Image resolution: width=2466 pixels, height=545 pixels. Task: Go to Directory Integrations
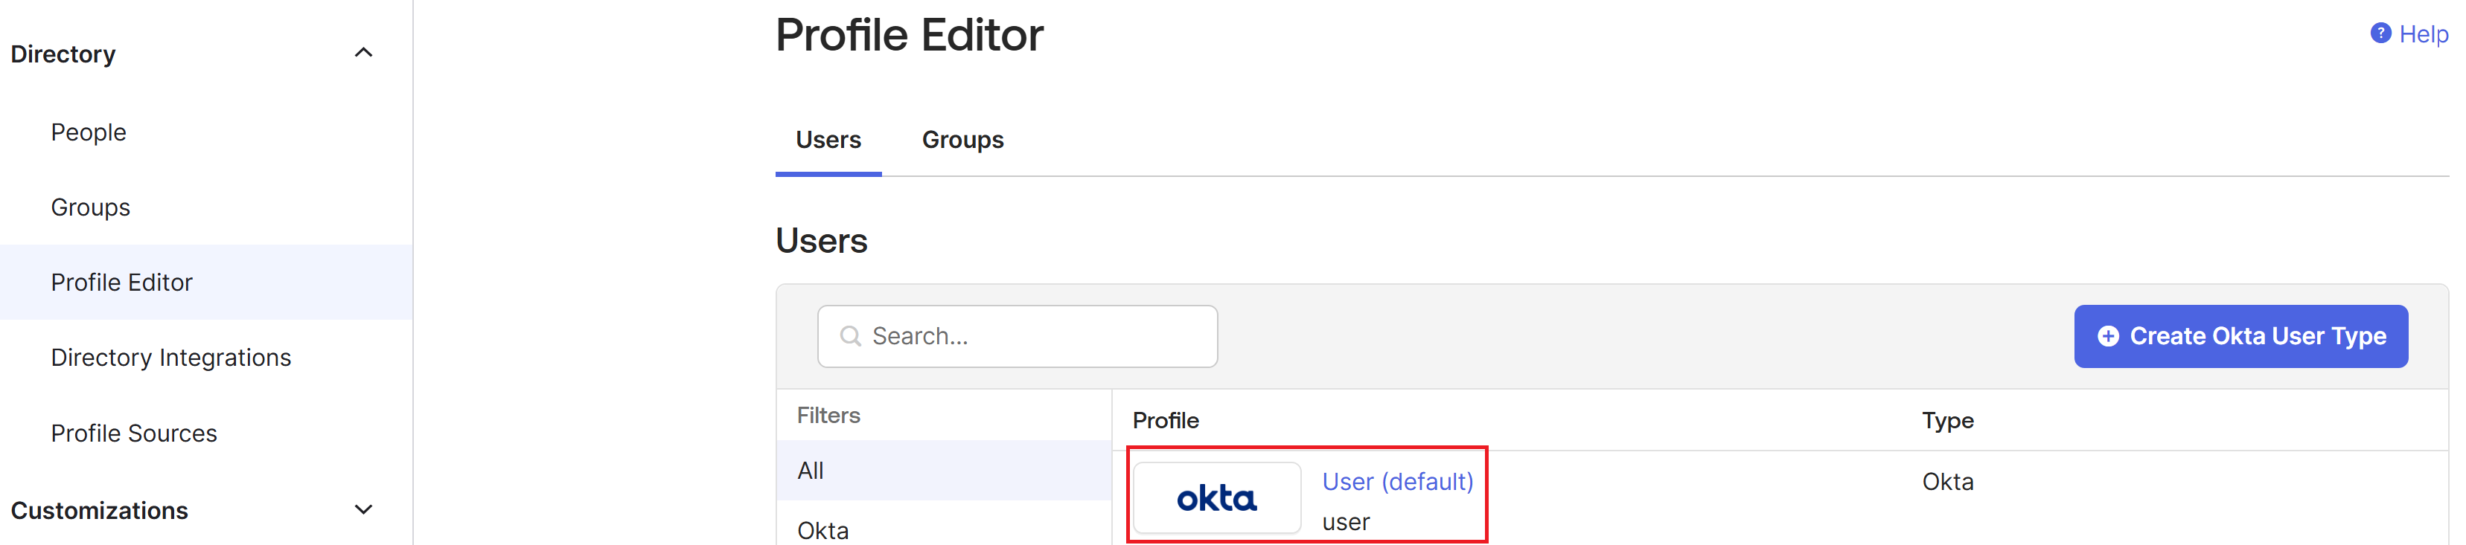[x=170, y=358]
